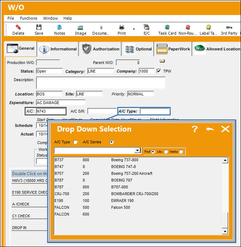Image resolution: width=241 pixels, height=247 pixels.
Task: Open the Task Card toolbar icon
Action: click(x=167, y=27)
